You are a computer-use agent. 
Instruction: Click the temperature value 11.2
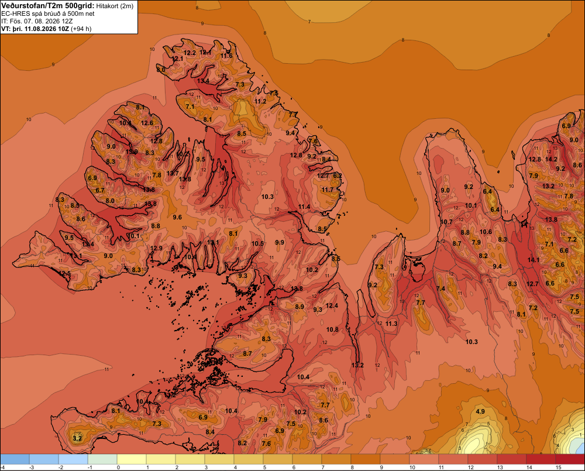pos(260,101)
